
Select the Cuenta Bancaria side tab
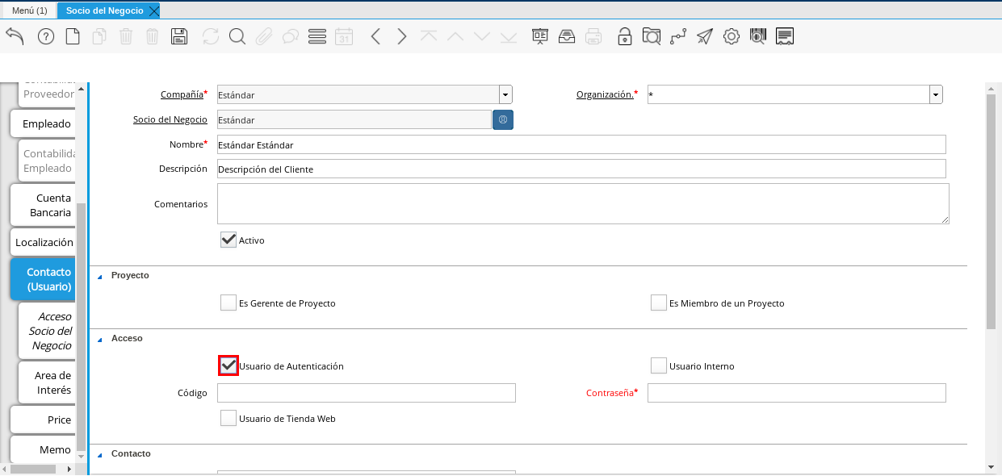click(x=45, y=205)
